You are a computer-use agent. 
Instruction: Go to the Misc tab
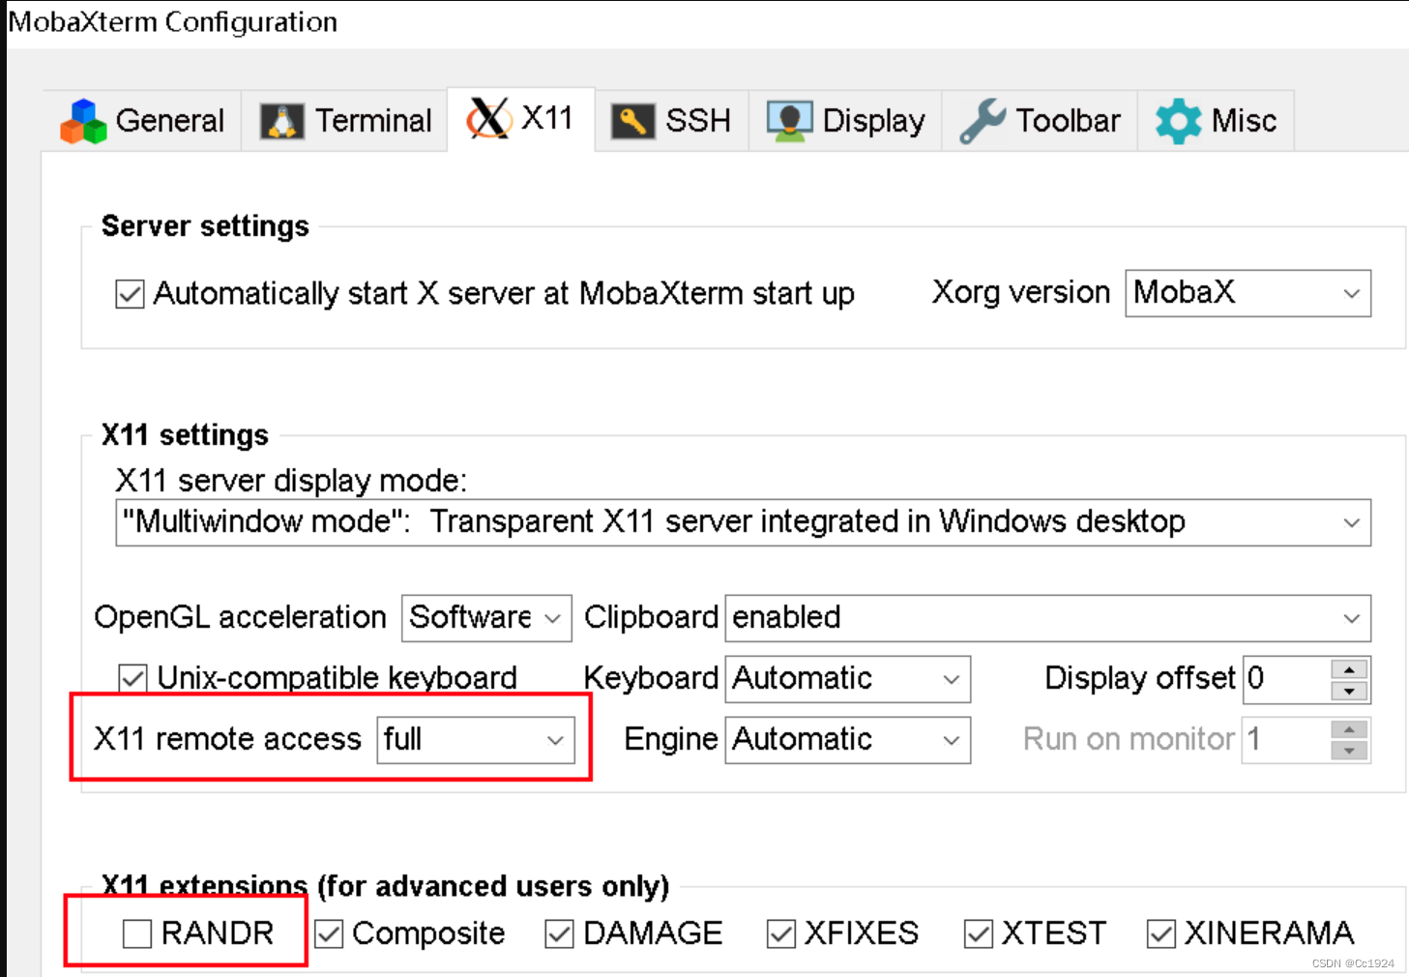[x=1216, y=121]
